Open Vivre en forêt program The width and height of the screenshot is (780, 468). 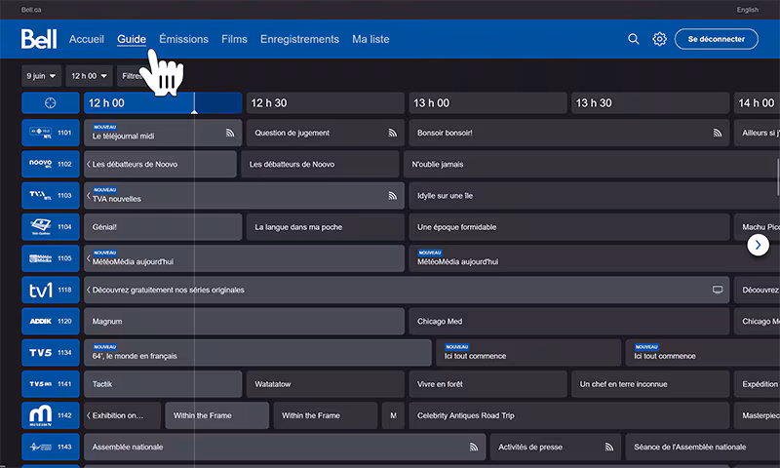(x=487, y=384)
